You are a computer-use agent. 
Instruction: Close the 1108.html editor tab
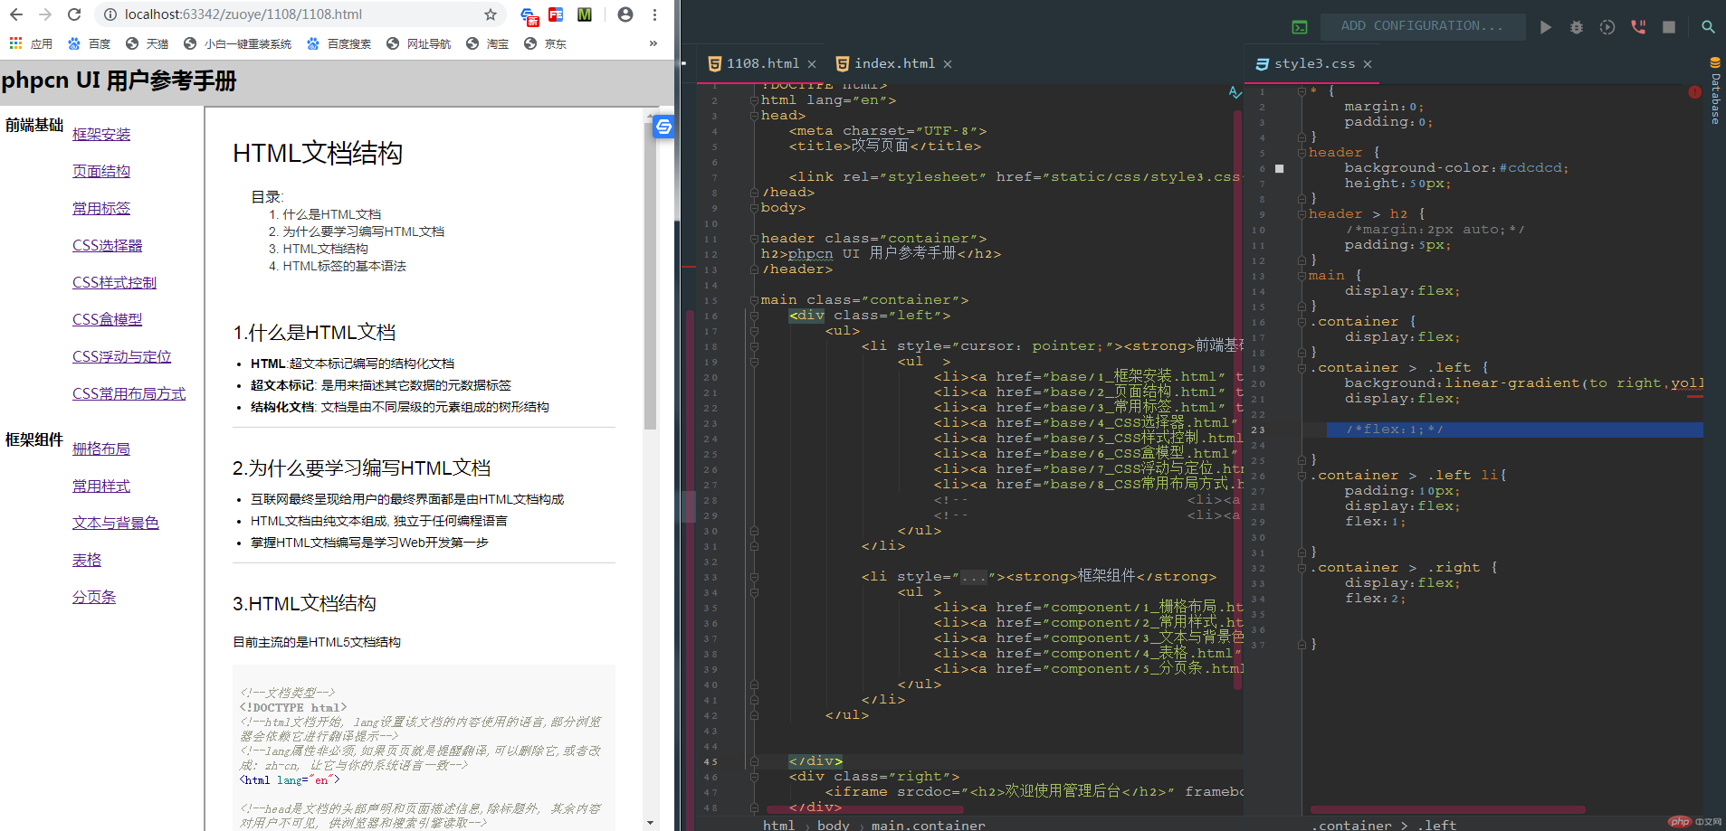click(x=812, y=64)
